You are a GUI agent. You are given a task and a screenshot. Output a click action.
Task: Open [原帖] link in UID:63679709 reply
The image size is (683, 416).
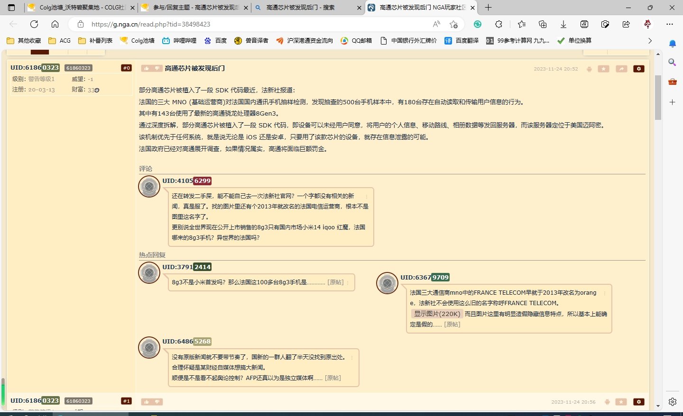452,325
